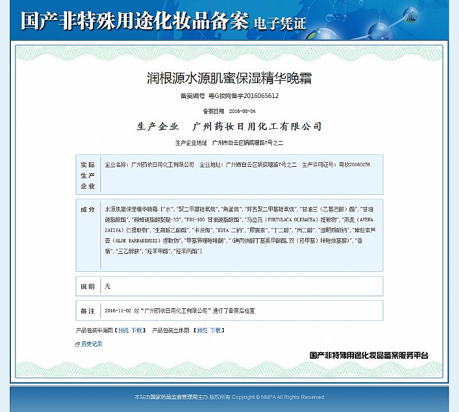Preview the 产品包装平面图 image

tap(123, 331)
